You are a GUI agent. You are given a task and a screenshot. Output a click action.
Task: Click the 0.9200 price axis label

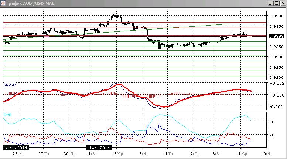click(276, 77)
